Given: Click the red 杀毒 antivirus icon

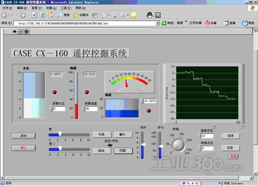Looking at the screenshot, I should (x=207, y=23).
